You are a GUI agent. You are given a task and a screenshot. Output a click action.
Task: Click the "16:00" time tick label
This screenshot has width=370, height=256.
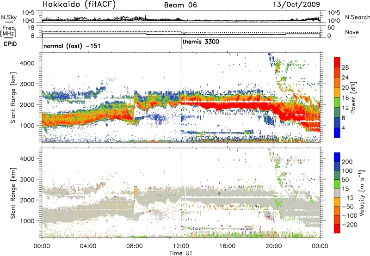[x=227, y=246]
